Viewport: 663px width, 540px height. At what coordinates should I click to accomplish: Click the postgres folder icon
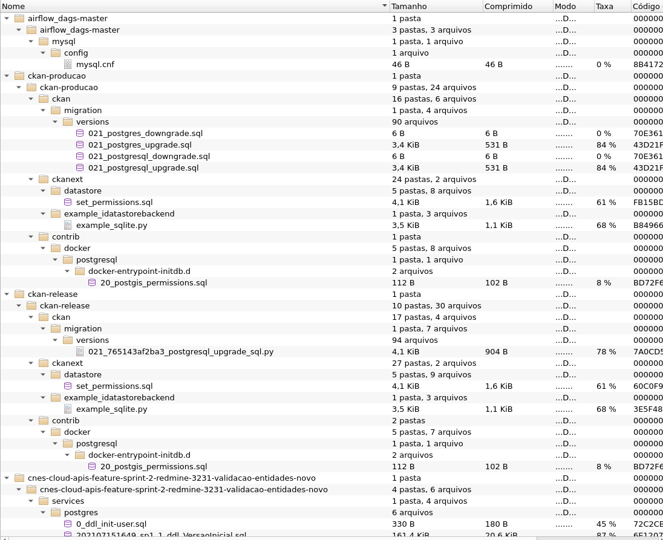tap(56, 512)
